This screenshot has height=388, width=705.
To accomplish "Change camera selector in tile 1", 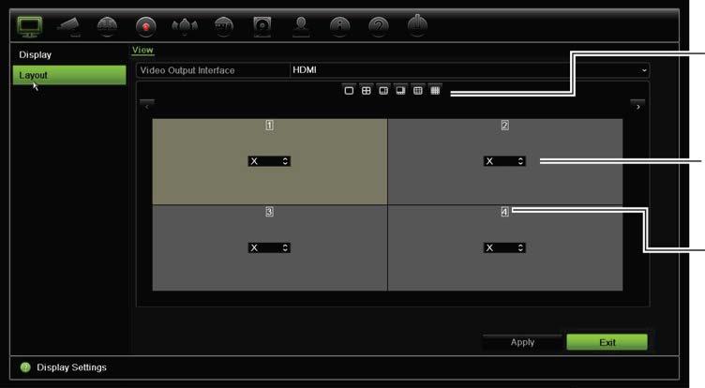I will (269, 161).
